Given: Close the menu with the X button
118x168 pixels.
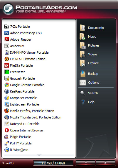Looking at the screenshot, I should tap(105, 163).
